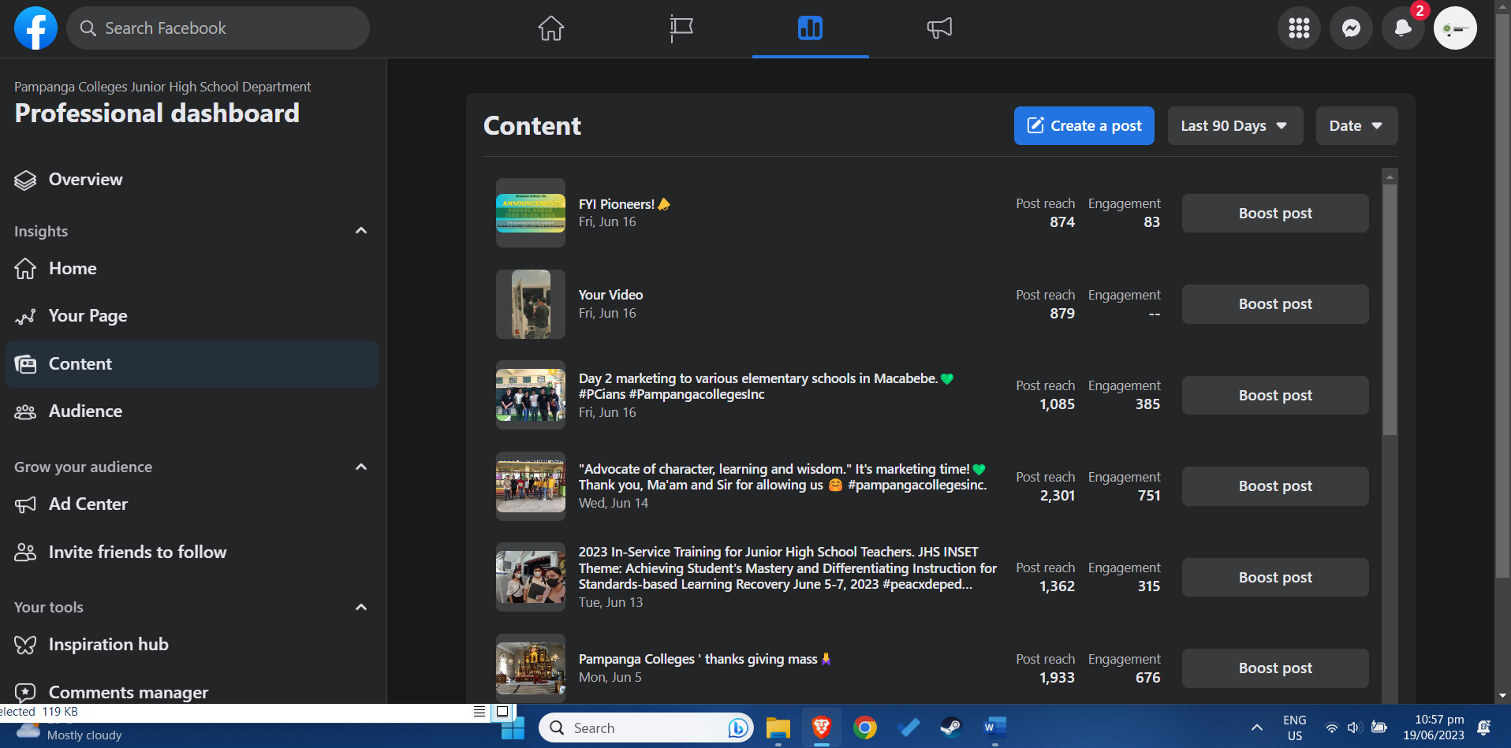Boost the Day 2 marketing post
Image resolution: width=1511 pixels, height=748 pixels.
1275,396
